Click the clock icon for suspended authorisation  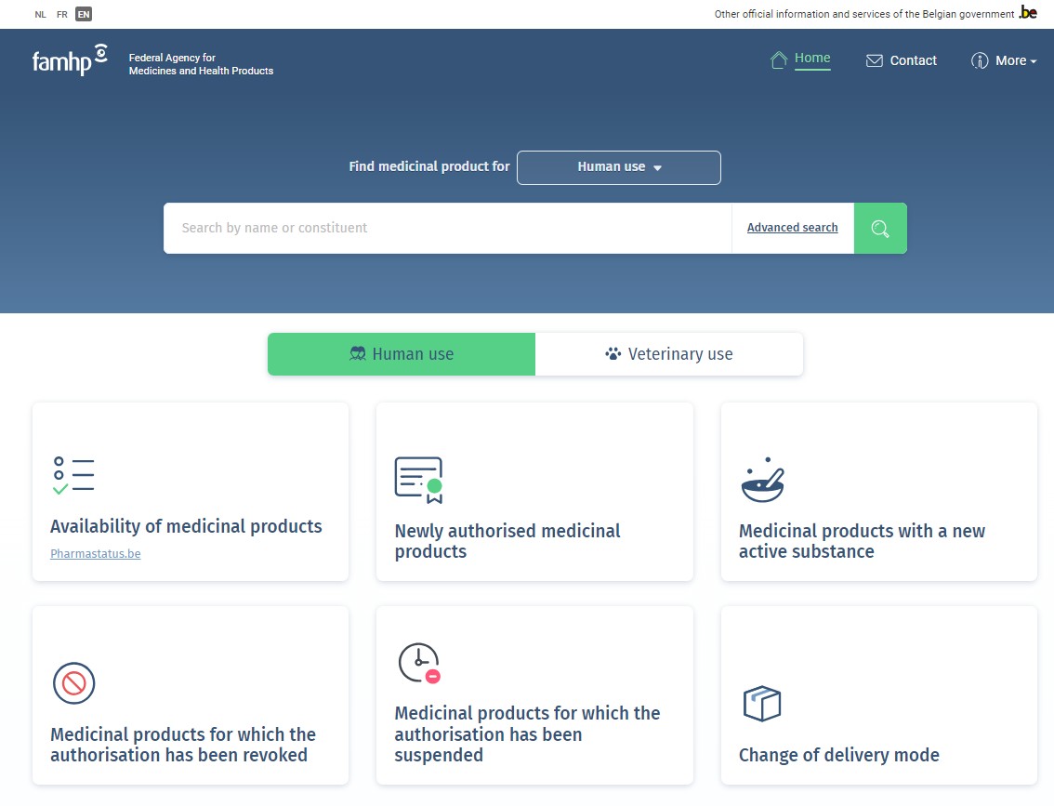(419, 663)
